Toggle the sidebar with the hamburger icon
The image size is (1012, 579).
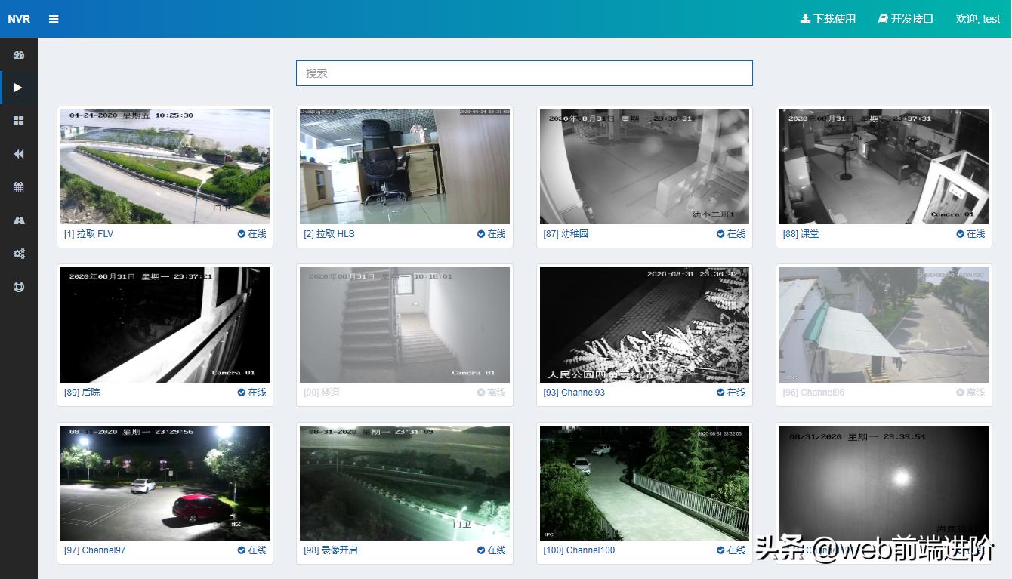click(54, 19)
